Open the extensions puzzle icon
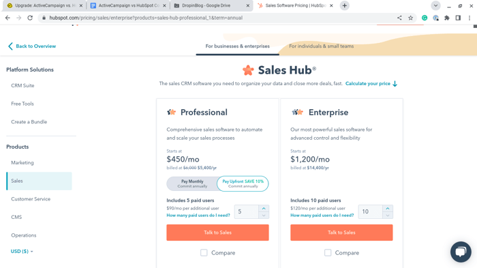Image resolution: width=477 pixels, height=268 pixels. 447,18
